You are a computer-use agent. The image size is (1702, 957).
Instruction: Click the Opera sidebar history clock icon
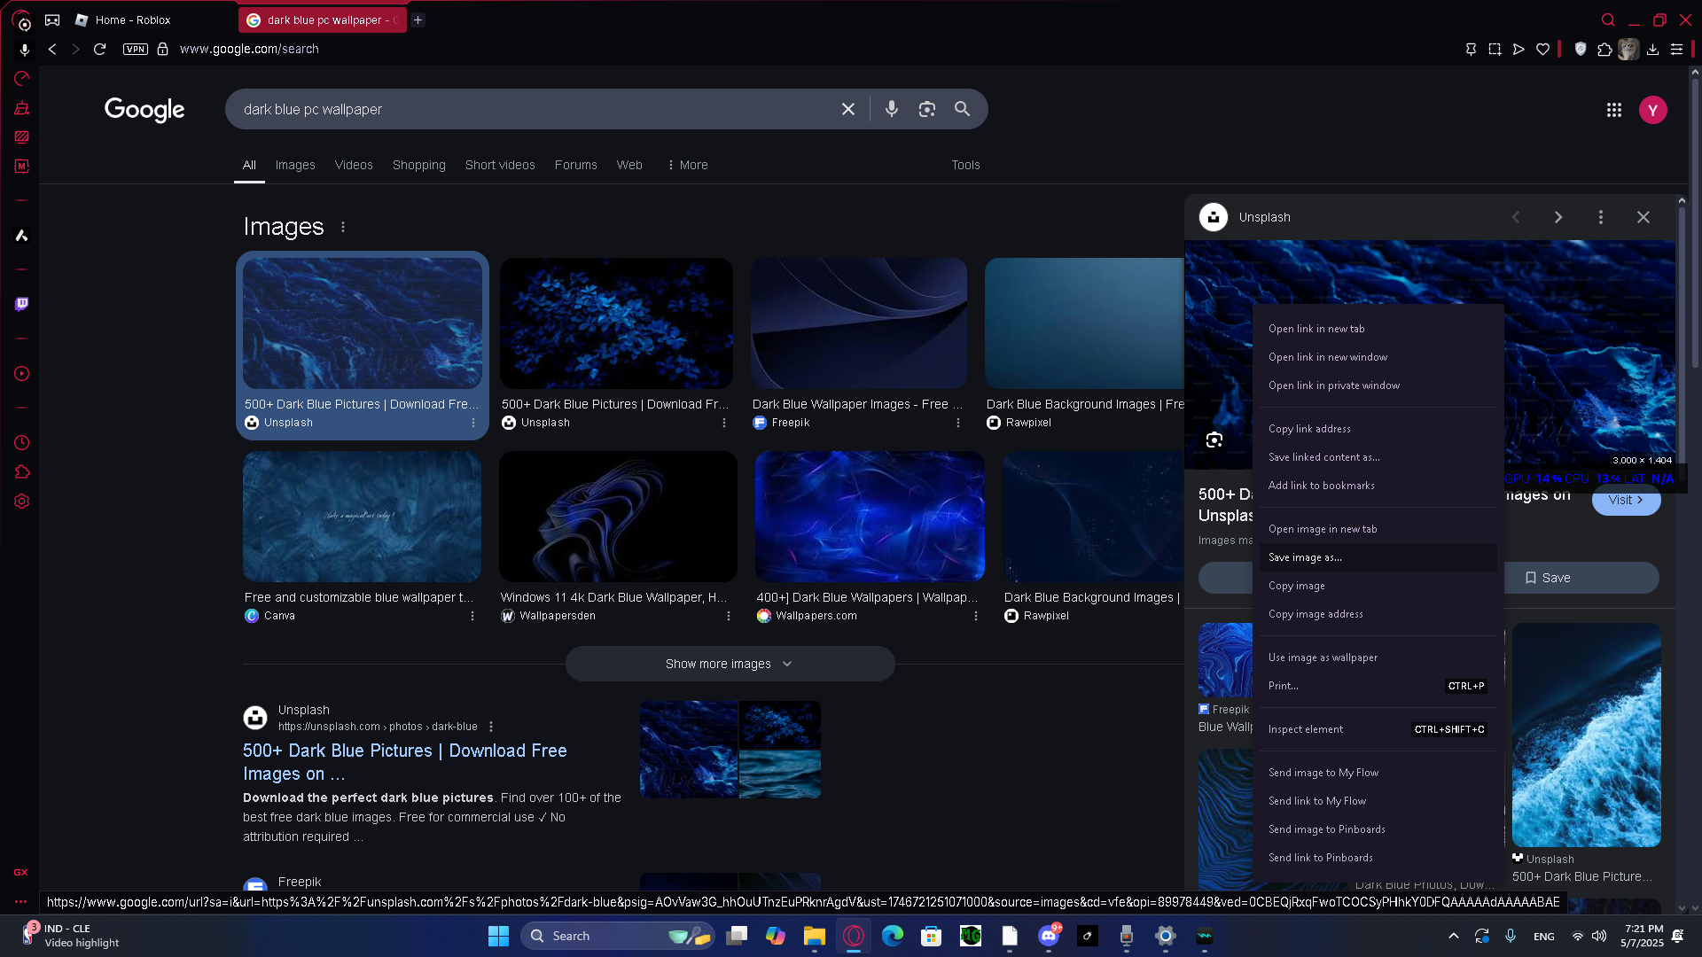click(21, 442)
